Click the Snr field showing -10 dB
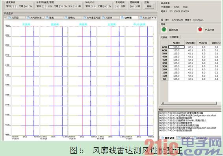The height and width of the screenshot is (156, 223). pyautogui.click(x=75, y=6)
